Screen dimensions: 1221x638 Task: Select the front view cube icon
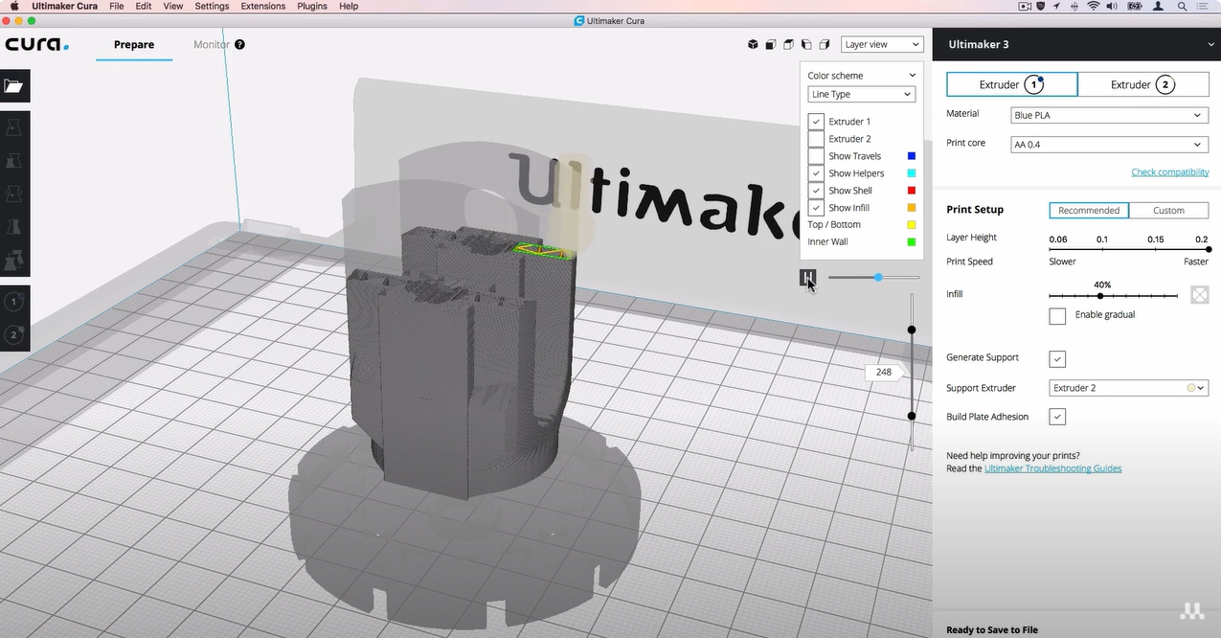coord(770,44)
